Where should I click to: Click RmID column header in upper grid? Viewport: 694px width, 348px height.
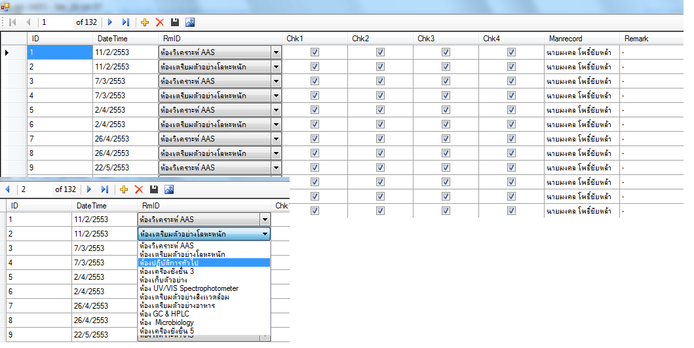click(x=220, y=39)
